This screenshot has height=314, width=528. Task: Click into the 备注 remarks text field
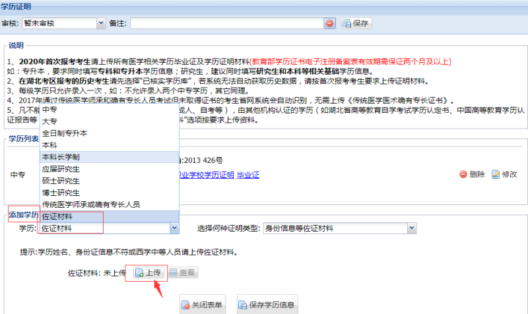(226, 23)
